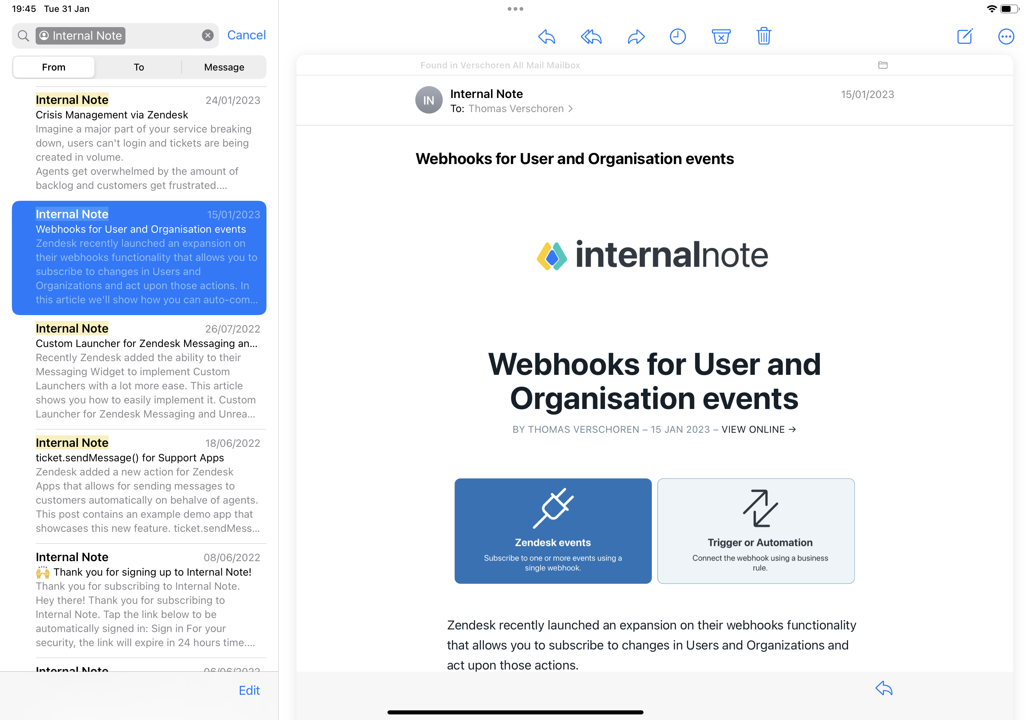The image size is (1031, 720).
Task: Tap the 15/01/2023 date in message header
Action: click(x=867, y=94)
